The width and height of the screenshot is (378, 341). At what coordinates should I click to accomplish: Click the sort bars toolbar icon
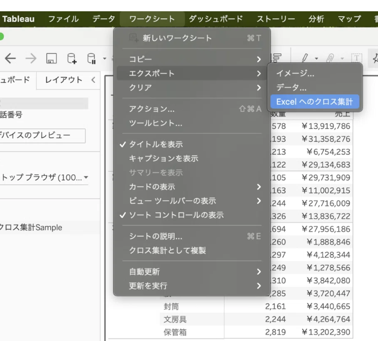click(276, 58)
